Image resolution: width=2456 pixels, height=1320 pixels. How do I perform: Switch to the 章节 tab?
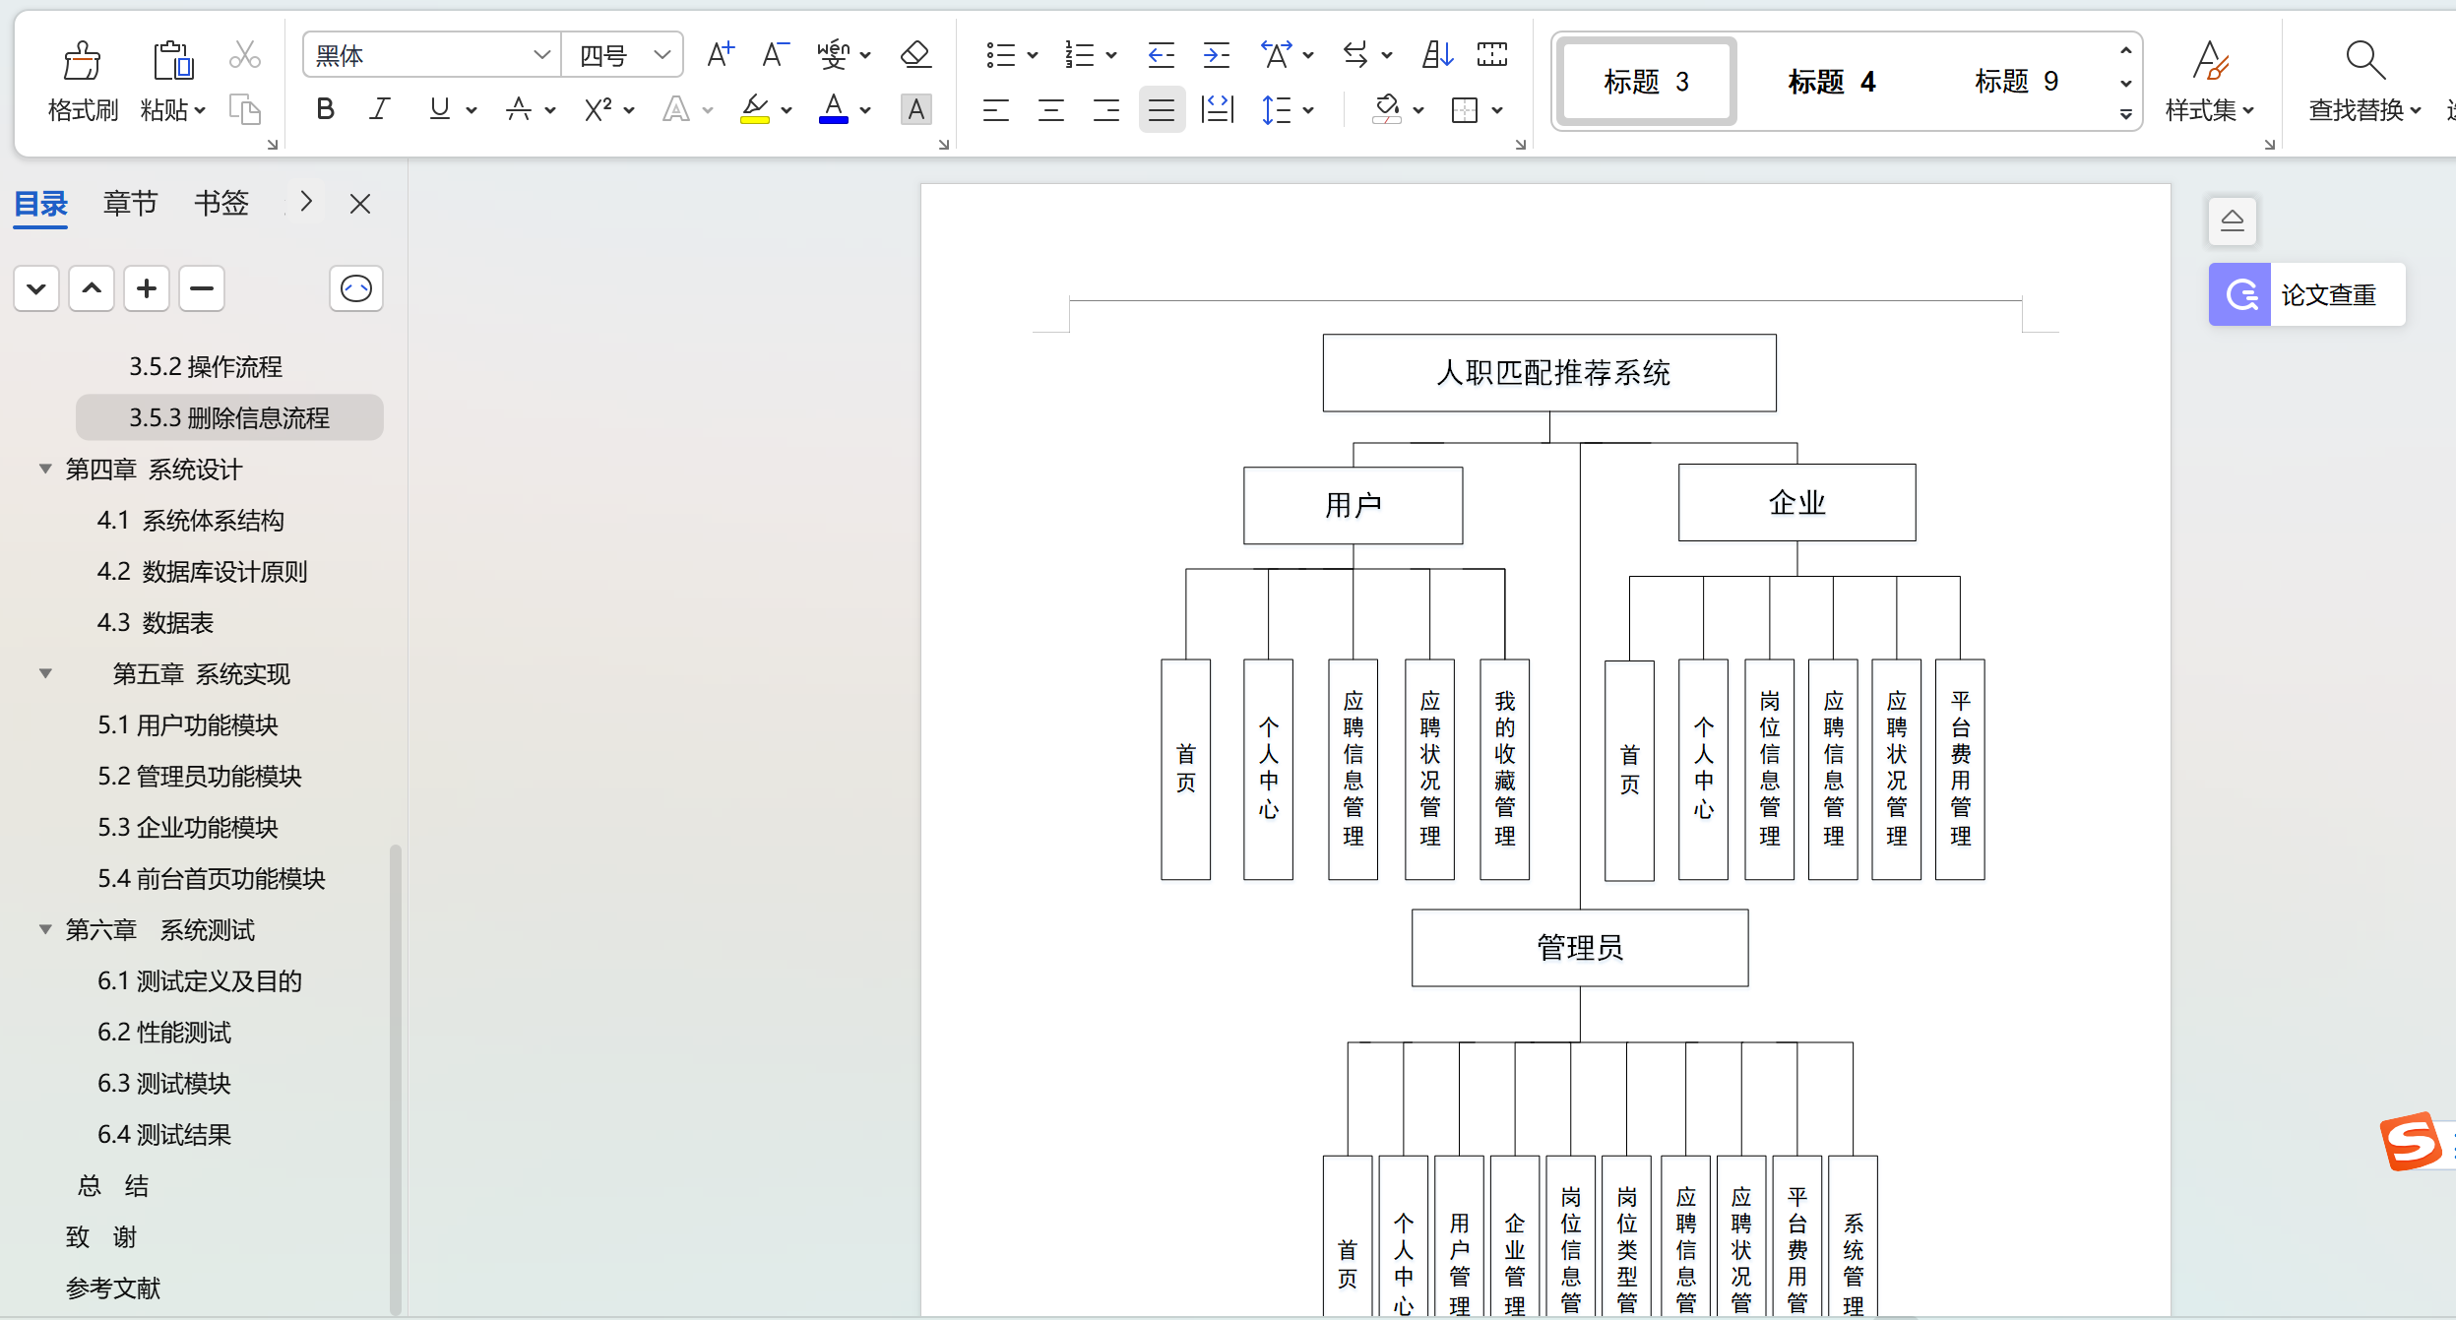pos(130,204)
